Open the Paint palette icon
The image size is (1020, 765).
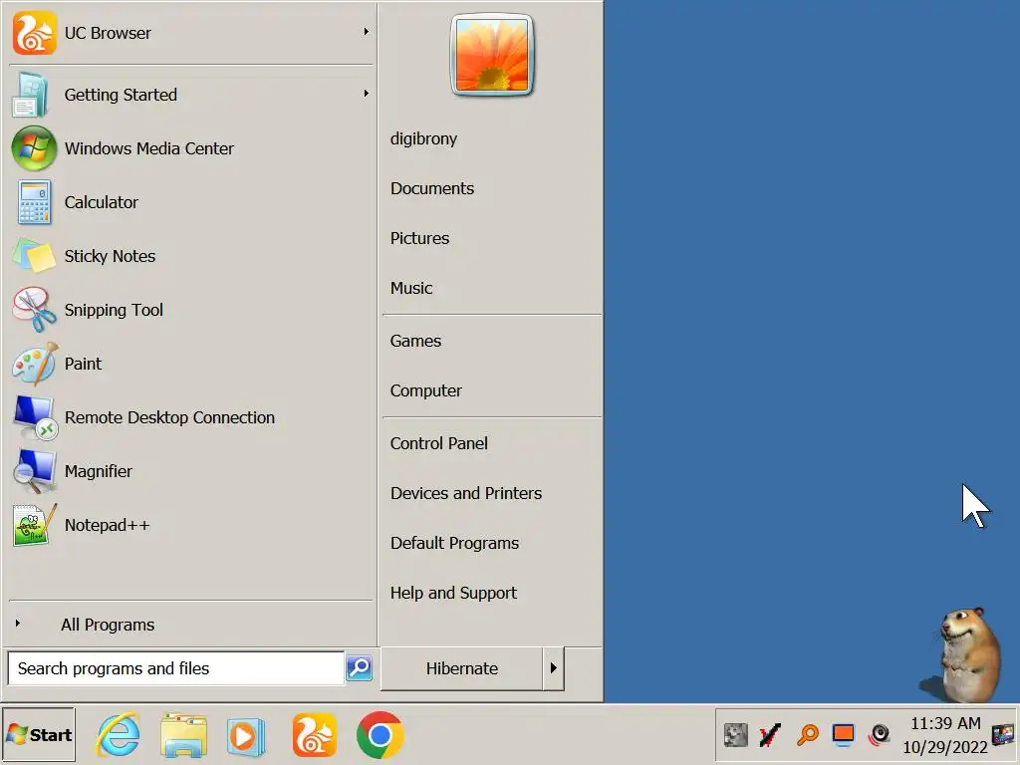pyautogui.click(x=34, y=364)
